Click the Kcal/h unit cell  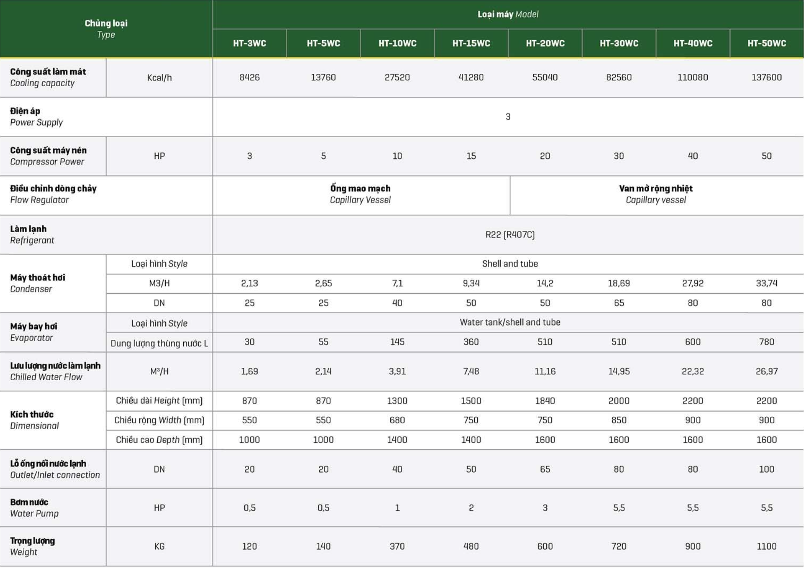pyautogui.click(x=159, y=78)
